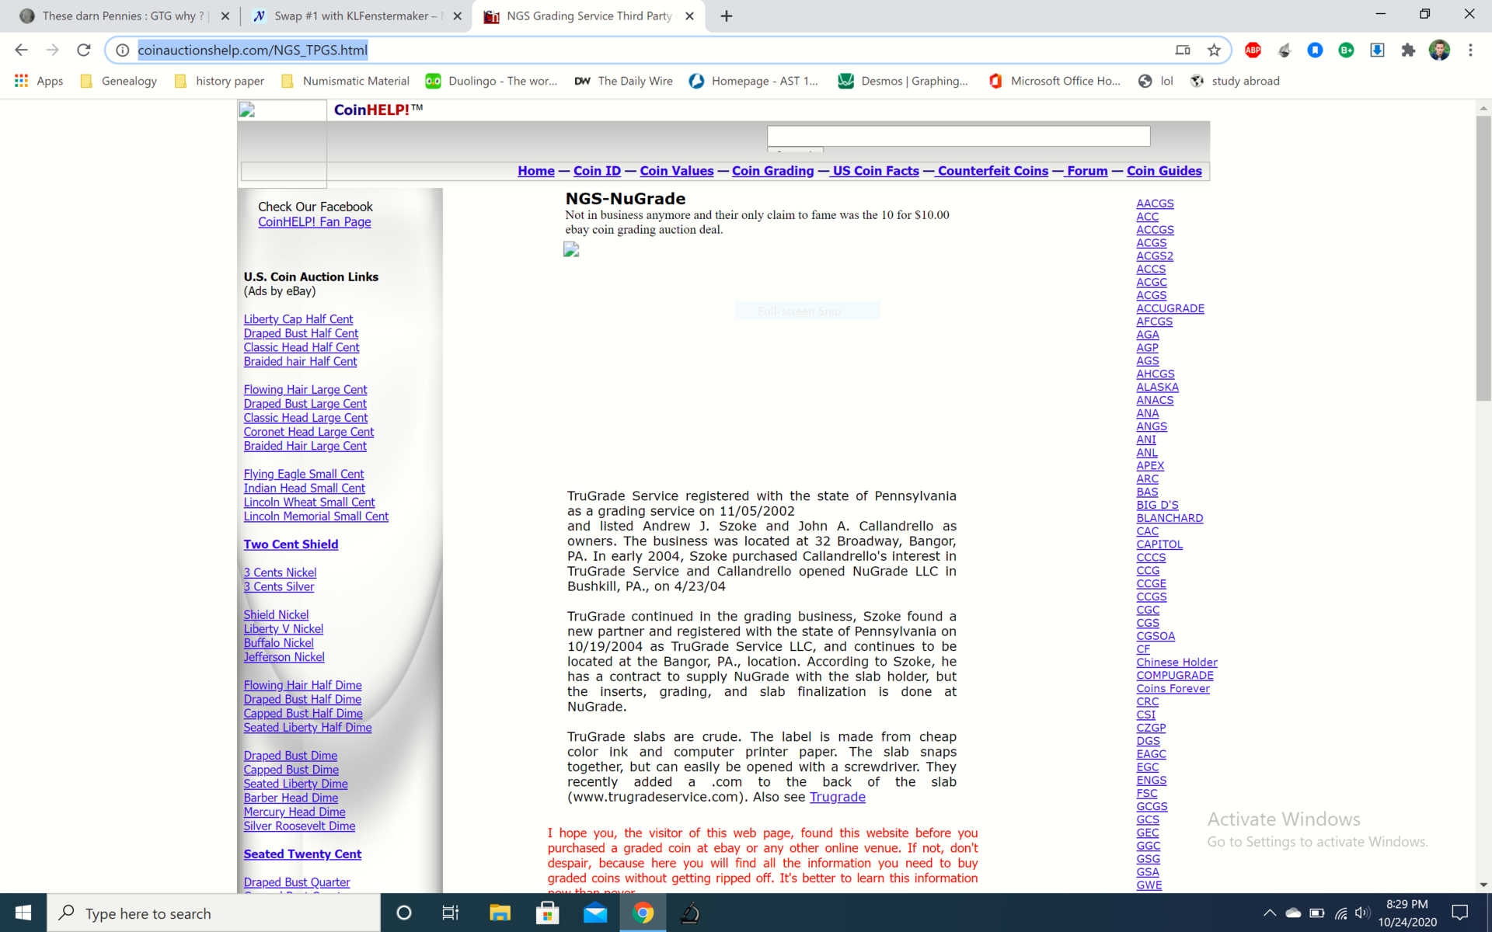Show hidden system tray icons
Viewport: 1492px width, 932px height.
1269,913
